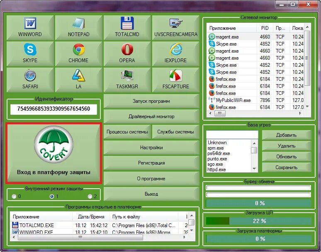
Task: Select punto.exe in threat list
Action: pos(217,159)
